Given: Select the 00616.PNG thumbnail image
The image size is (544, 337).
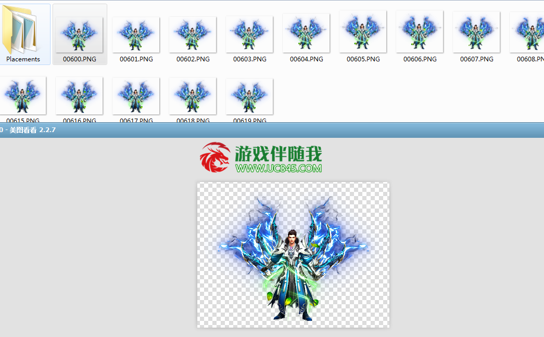Looking at the screenshot, I should tap(80, 96).
